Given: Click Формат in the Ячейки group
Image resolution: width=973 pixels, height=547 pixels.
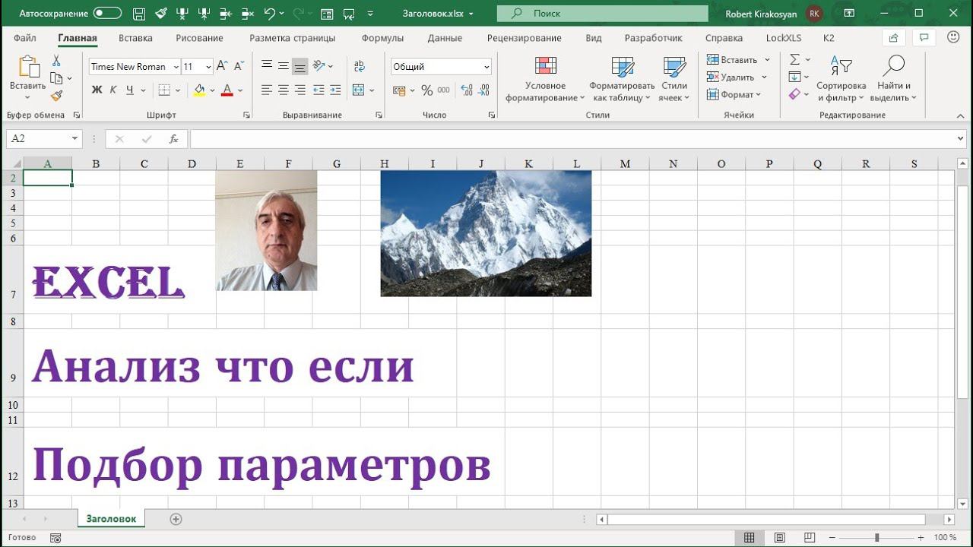Looking at the screenshot, I should (734, 94).
